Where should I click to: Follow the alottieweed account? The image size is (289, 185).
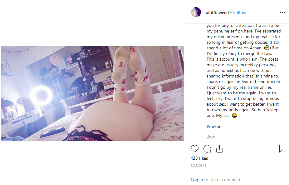click(x=240, y=12)
